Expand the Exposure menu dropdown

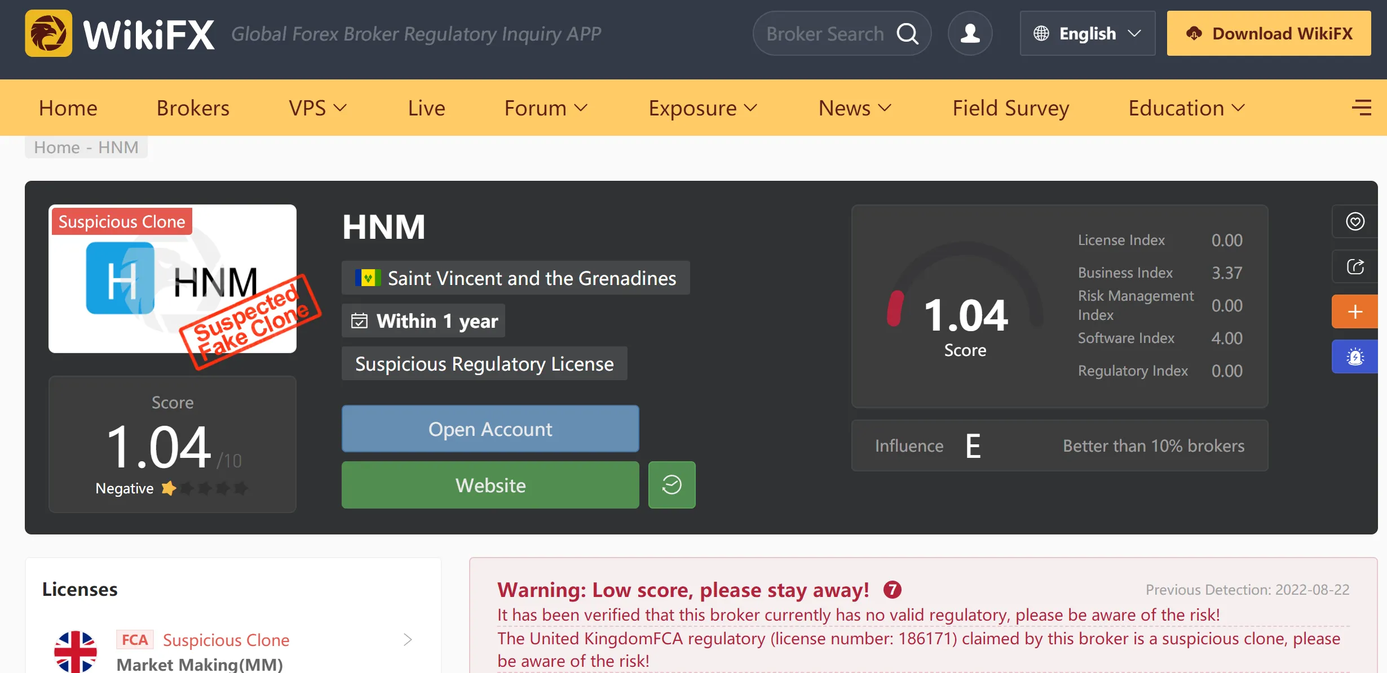[x=703, y=108]
